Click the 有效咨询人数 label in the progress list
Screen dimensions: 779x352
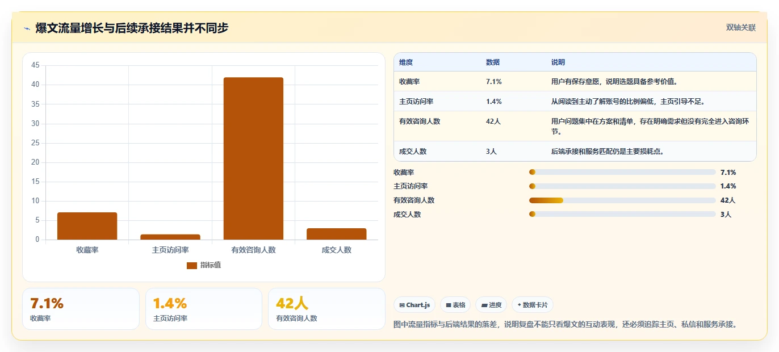point(414,200)
